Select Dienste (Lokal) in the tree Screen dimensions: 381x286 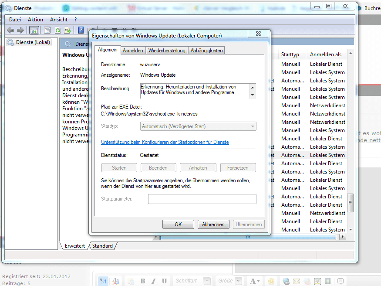pos(29,42)
